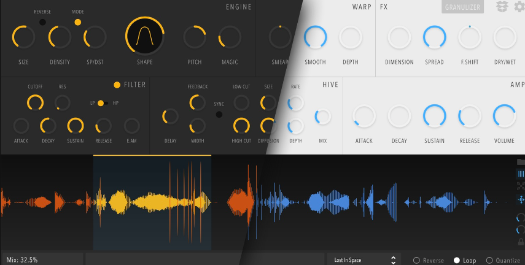
Task: Click the filter envelope ATTACK knob
Action: click(21, 126)
